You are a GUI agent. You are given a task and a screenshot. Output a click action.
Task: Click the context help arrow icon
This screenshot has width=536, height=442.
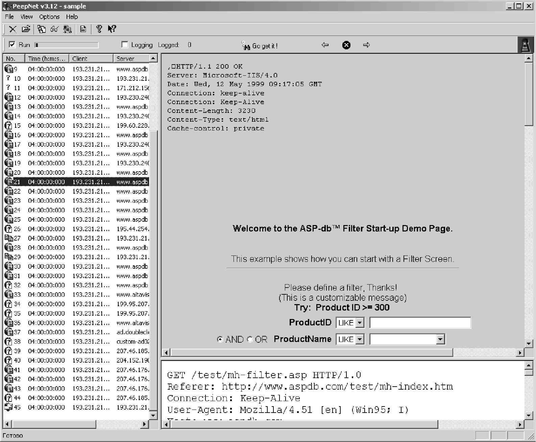pos(112,29)
